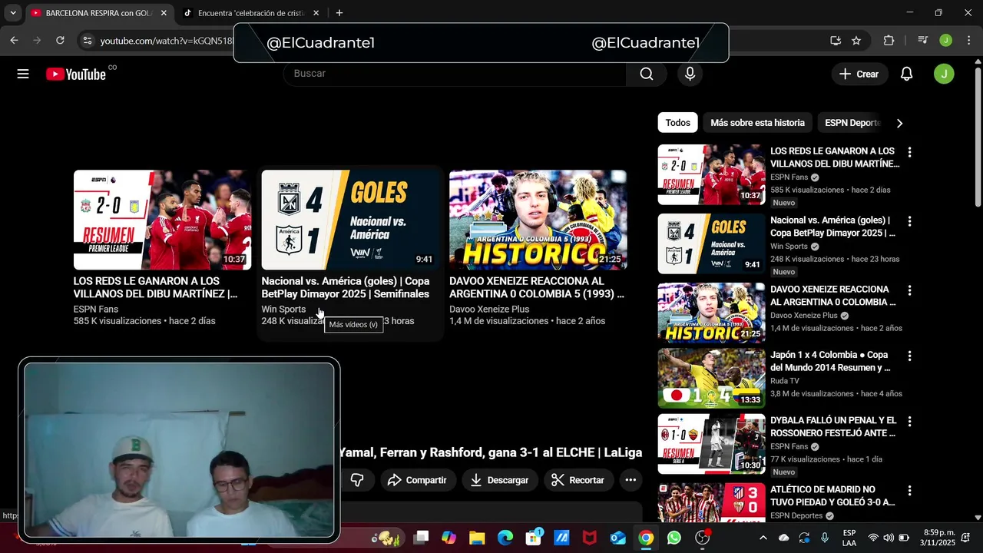The width and height of the screenshot is (983, 553).
Task: Open options menu for DYBALA FALLÓ UN PENAL video
Action: (x=909, y=422)
